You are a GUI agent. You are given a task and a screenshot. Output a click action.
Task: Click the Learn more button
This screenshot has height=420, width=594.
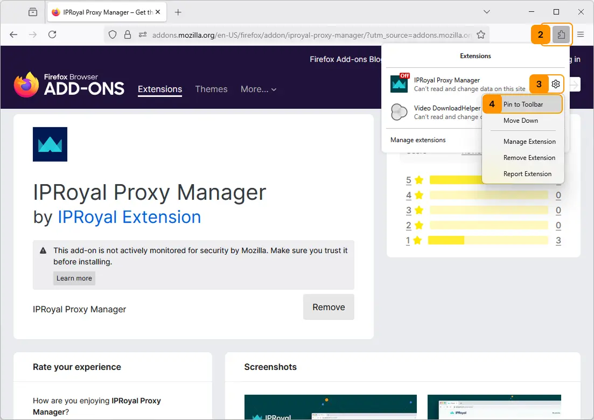[74, 278]
